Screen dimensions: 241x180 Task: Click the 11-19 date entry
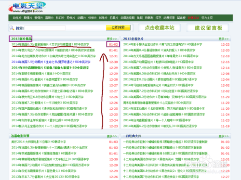point(225,126)
